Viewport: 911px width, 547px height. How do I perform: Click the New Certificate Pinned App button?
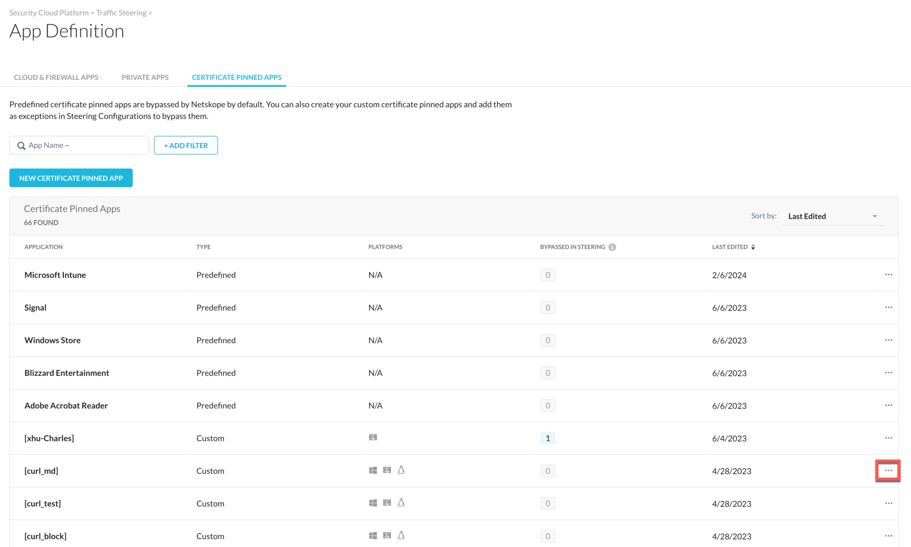[x=71, y=178]
